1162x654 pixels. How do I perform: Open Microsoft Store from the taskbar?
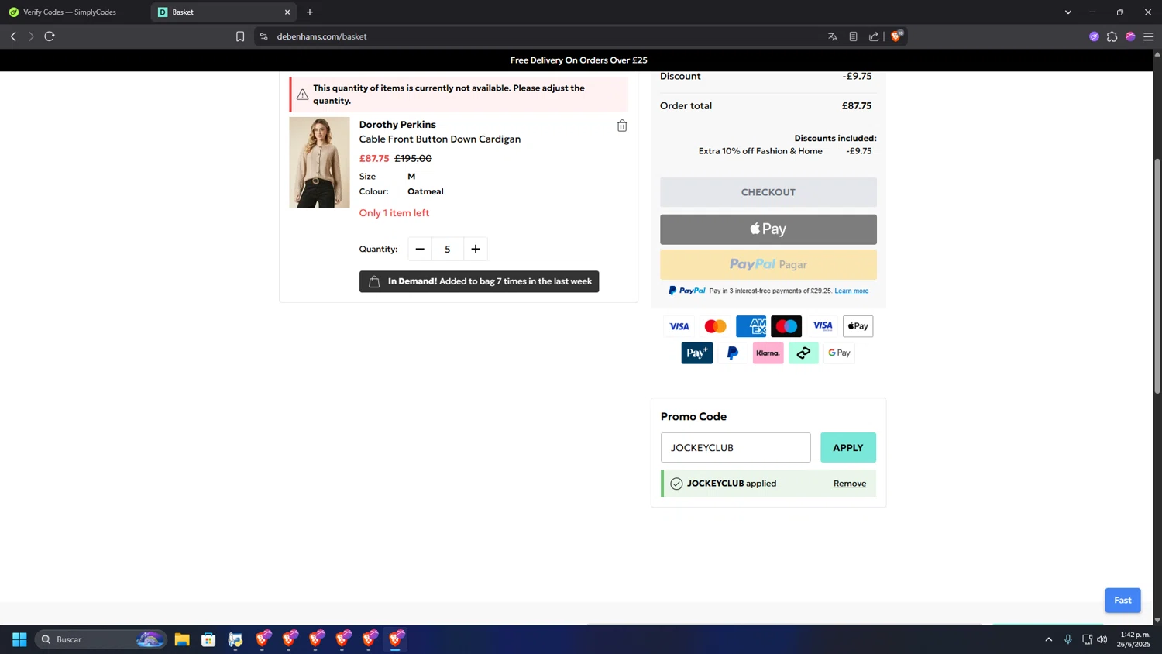(208, 639)
